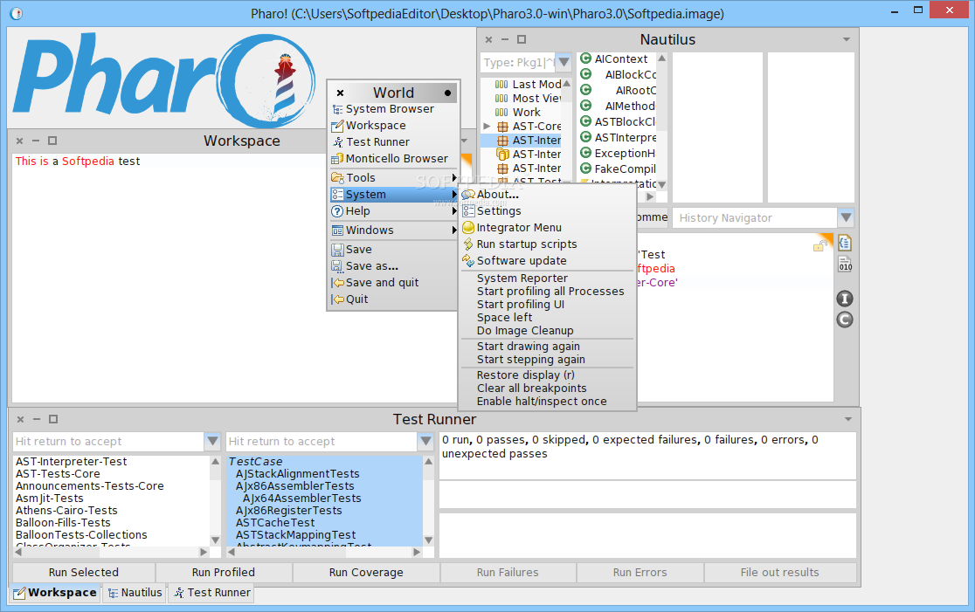Open the Test Runner window menu arrow

point(848,420)
